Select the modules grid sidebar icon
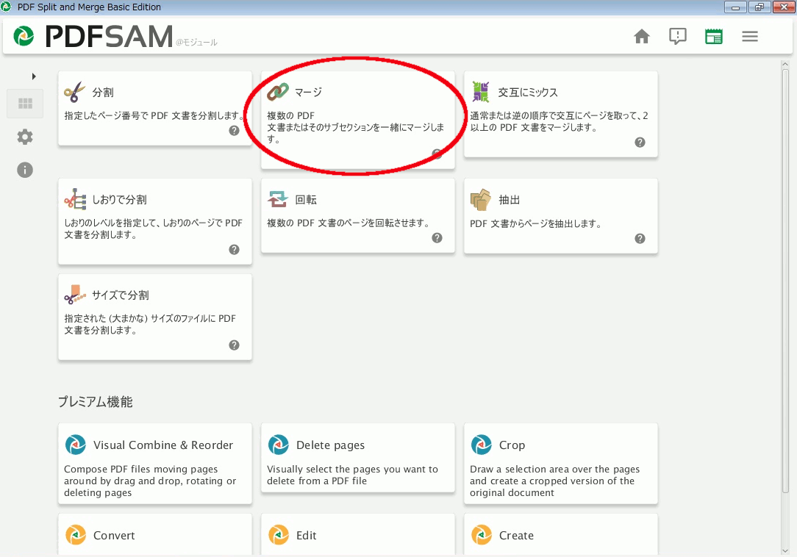The width and height of the screenshot is (797, 557). coord(25,104)
